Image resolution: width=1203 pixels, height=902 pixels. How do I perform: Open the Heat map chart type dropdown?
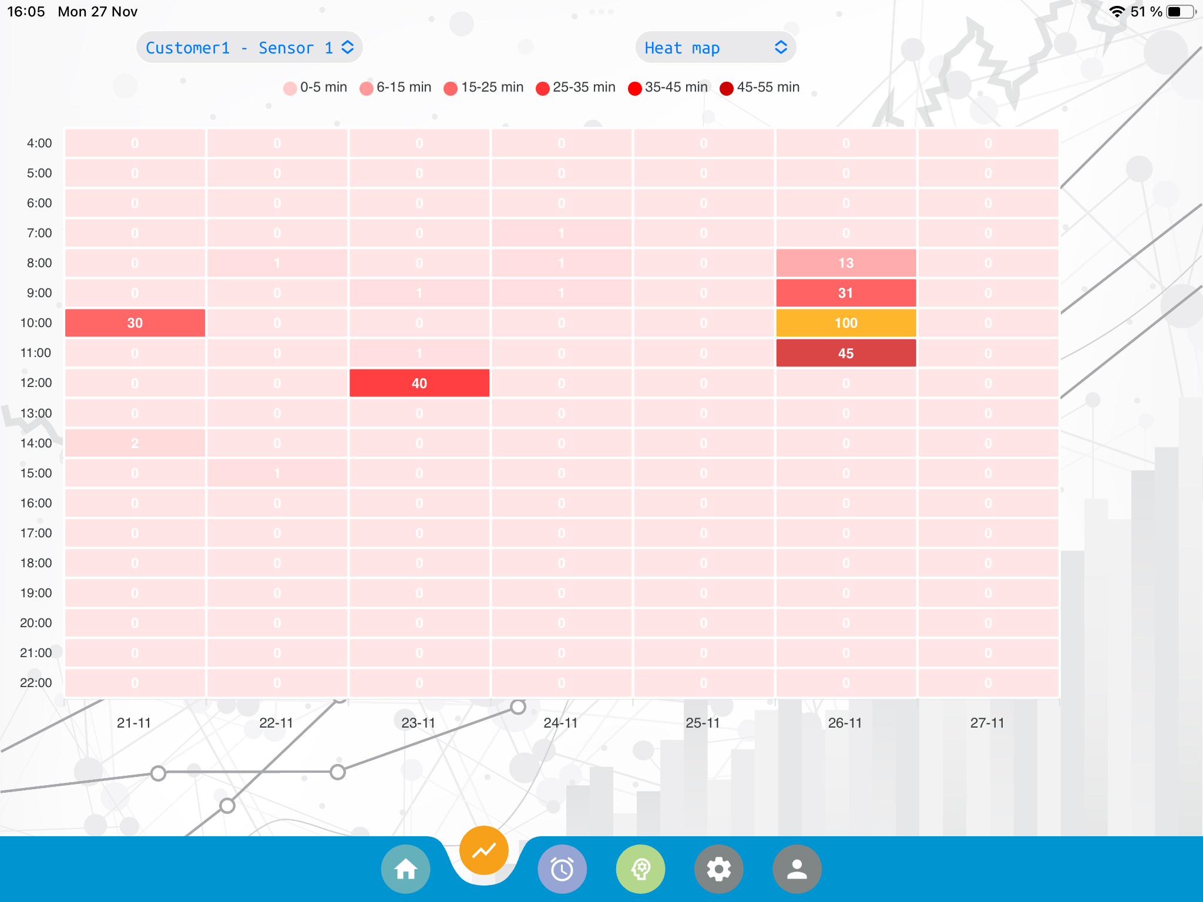(x=715, y=47)
